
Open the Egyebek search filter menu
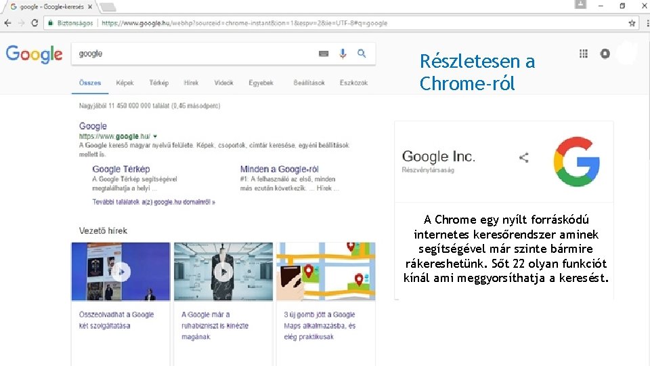[x=261, y=83]
